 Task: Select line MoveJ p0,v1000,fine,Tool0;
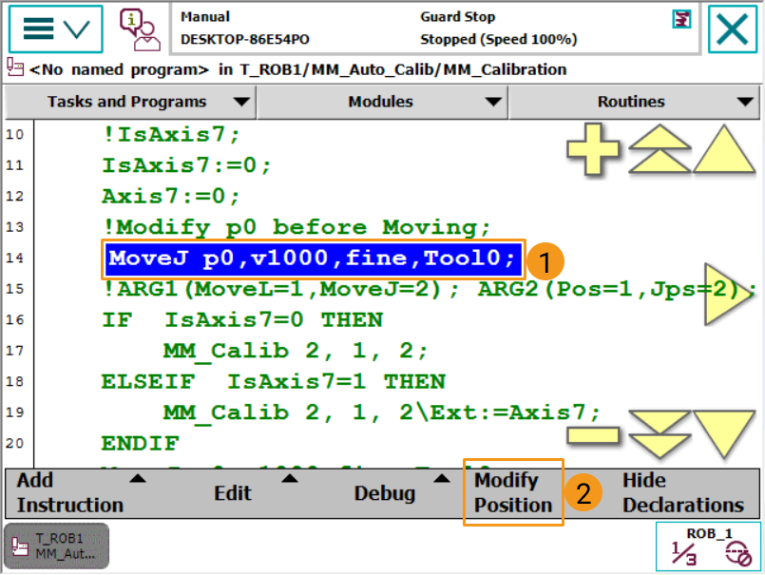coord(313,259)
